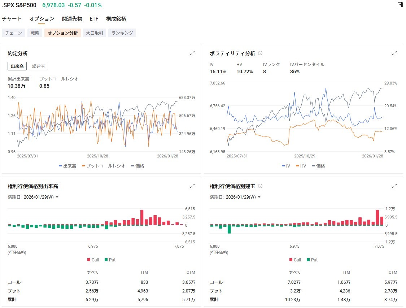
Task: Switch to the 関連先物 tab
Action: coord(72,19)
